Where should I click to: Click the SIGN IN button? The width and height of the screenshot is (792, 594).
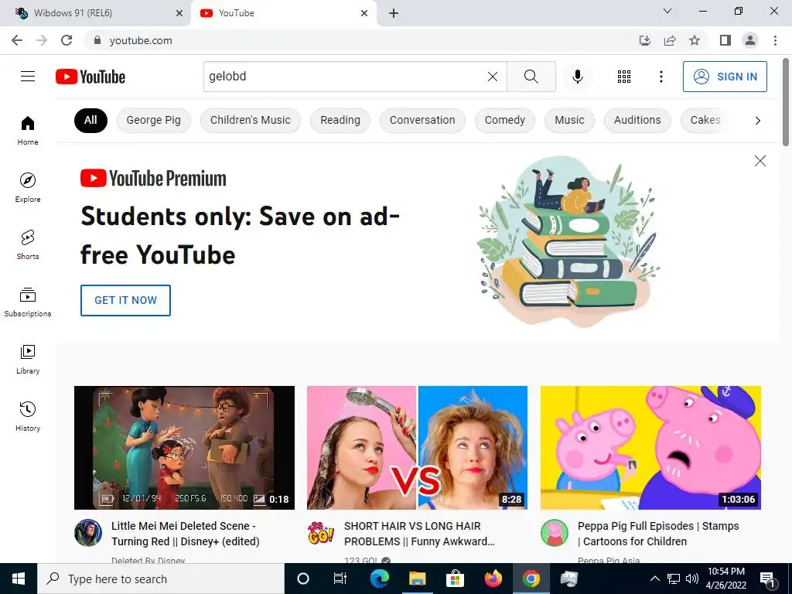725,77
